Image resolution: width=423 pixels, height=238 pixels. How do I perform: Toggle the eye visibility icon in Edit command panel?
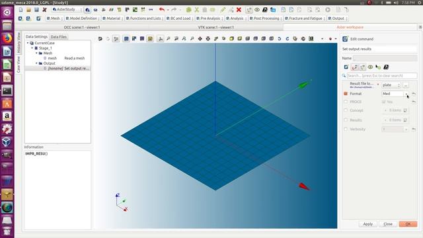tap(370, 67)
